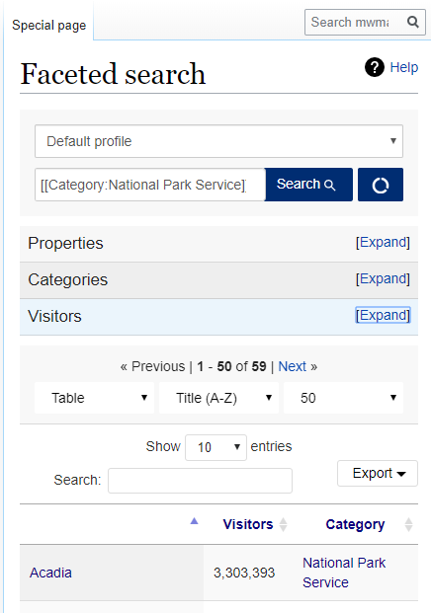The width and height of the screenshot is (431, 613).
Task: Open the Default profile dropdown
Action: pos(218,141)
